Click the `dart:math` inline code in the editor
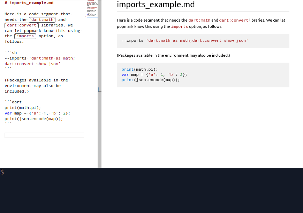 click(42, 20)
